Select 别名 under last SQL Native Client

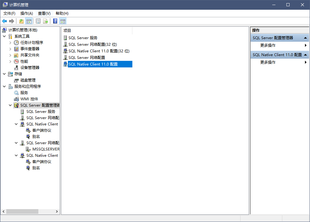(36, 168)
